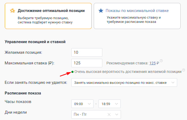Clear the Пн - Пт days selection
This screenshot has width=187, height=120.
point(109,115)
